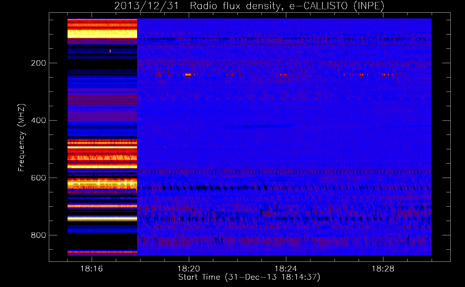This screenshot has height=287, width=465.
Task: Click the 18:24 time tick label
Action: [x=286, y=269]
